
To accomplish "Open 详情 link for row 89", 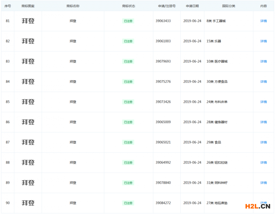I will click(x=263, y=183).
